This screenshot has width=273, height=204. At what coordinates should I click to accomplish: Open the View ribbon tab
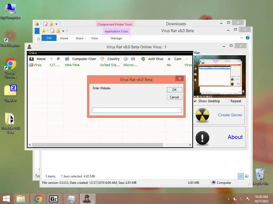coord(95,38)
